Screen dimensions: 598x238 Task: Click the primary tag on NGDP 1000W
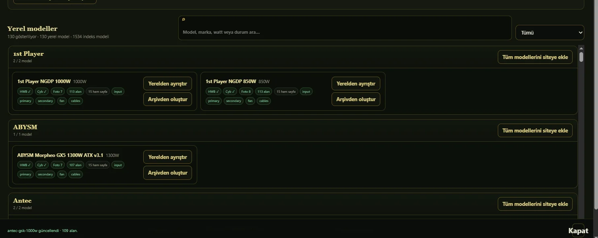[25, 101]
